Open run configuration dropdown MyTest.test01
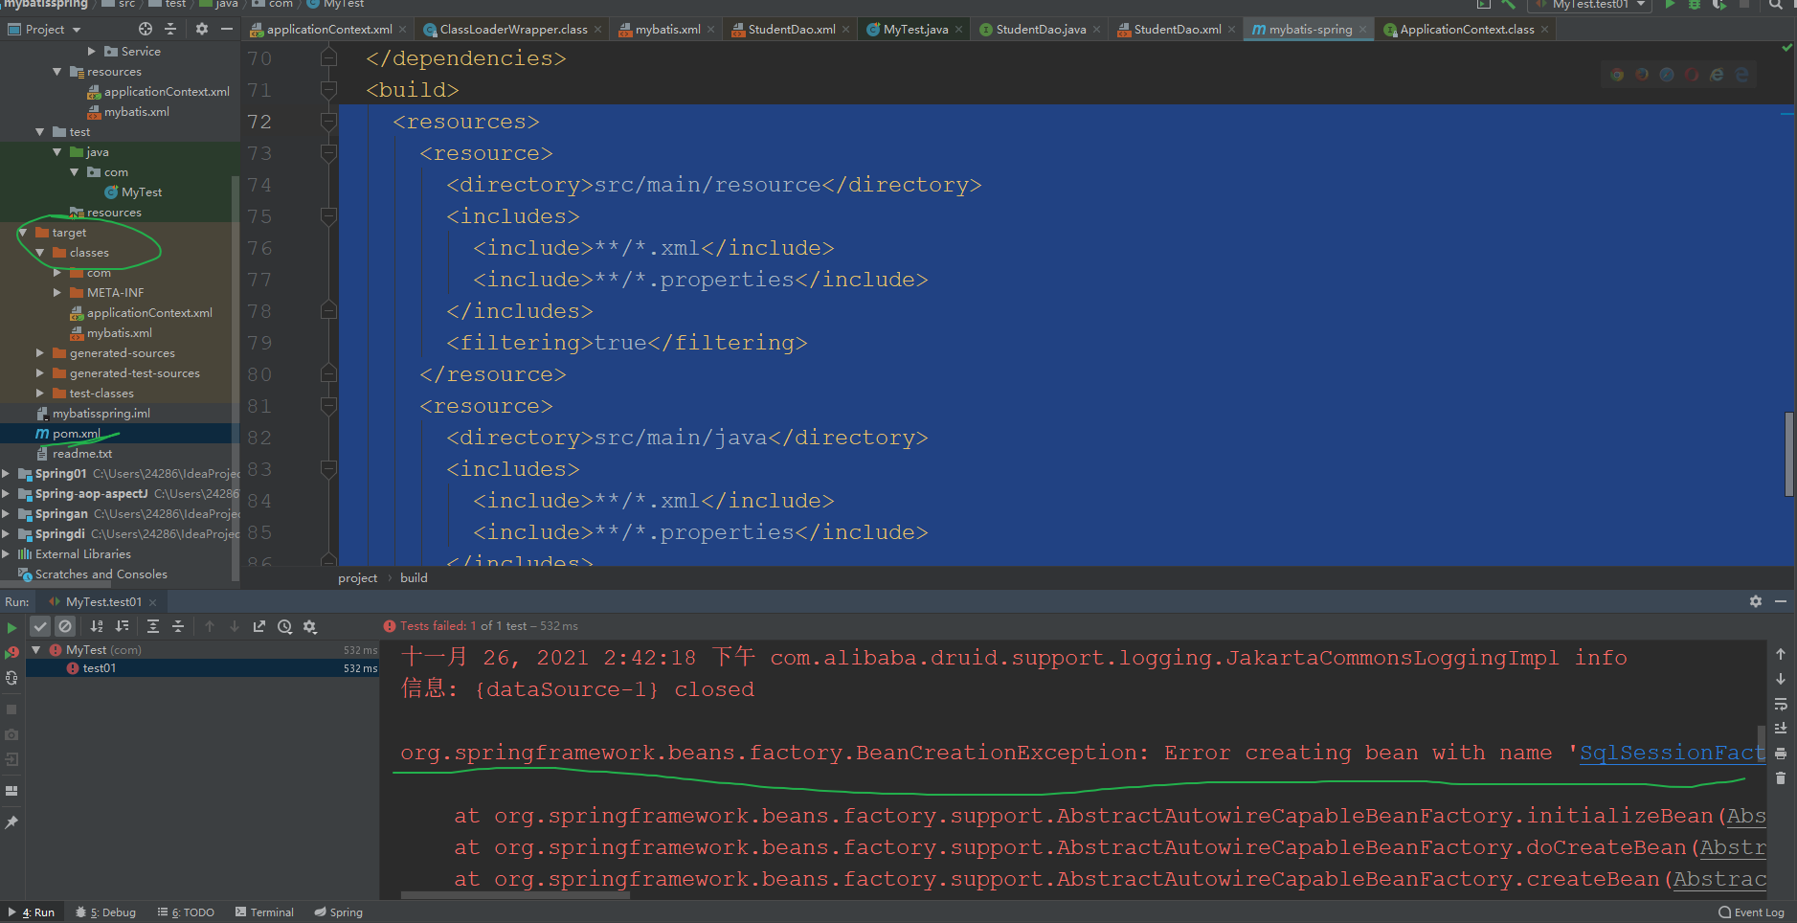 [1590, 5]
